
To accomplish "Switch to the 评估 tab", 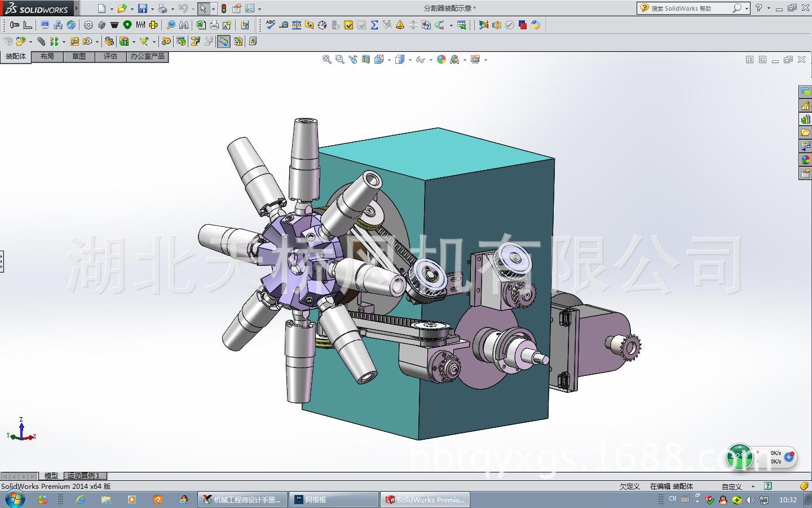I will pos(111,56).
